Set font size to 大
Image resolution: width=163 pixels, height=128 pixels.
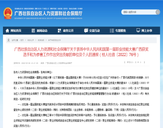point(136,62)
